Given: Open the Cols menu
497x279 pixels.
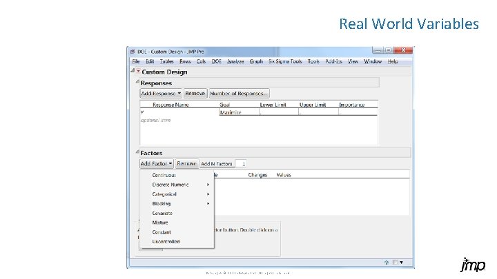Looking at the screenshot, I should [x=201, y=61].
